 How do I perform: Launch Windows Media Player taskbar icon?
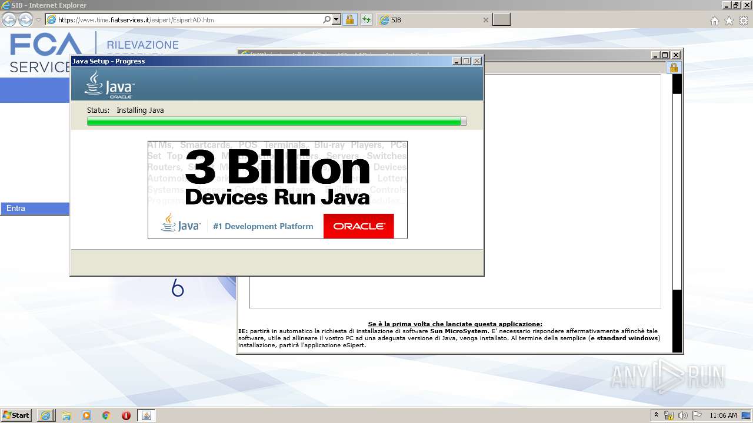tap(86, 415)
